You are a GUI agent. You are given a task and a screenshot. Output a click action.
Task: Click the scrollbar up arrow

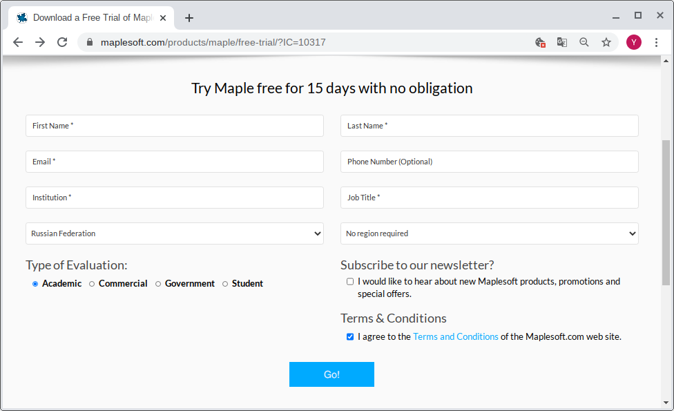click(666, 61)
